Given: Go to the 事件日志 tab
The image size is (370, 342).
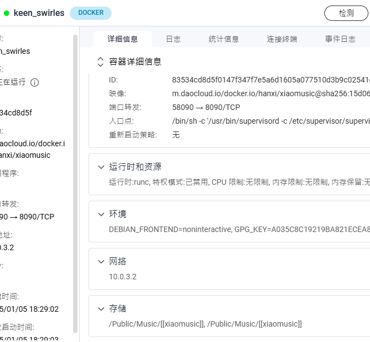Looking at the screenshot, I should tap(340, 39).
